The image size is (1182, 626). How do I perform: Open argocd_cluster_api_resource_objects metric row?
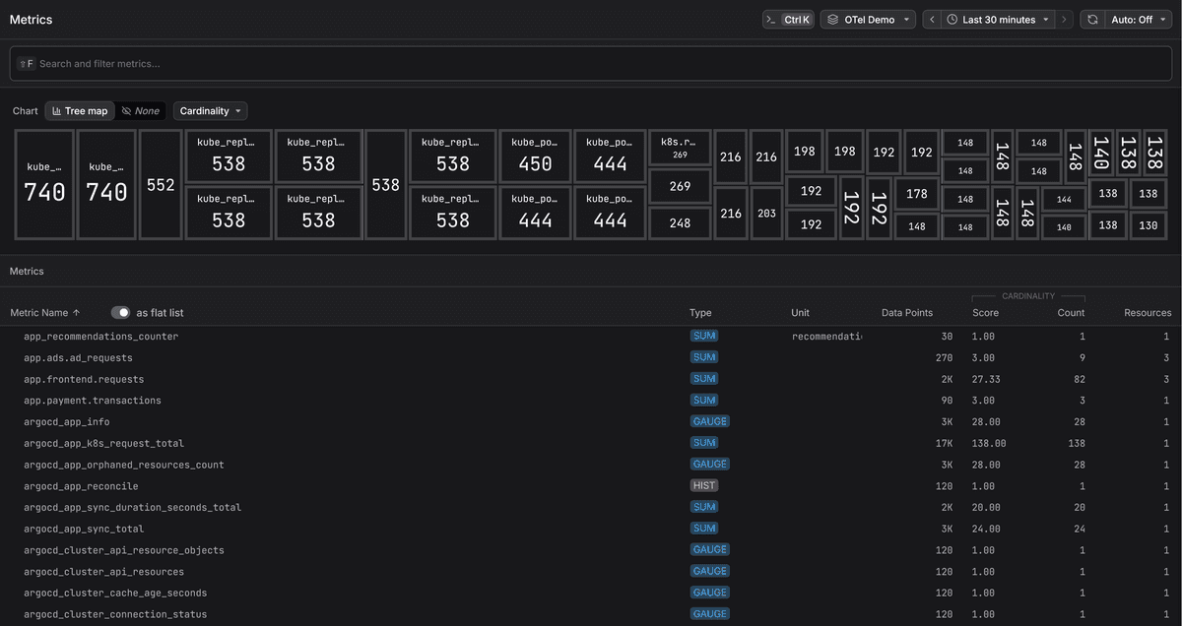tap(591, 550)
